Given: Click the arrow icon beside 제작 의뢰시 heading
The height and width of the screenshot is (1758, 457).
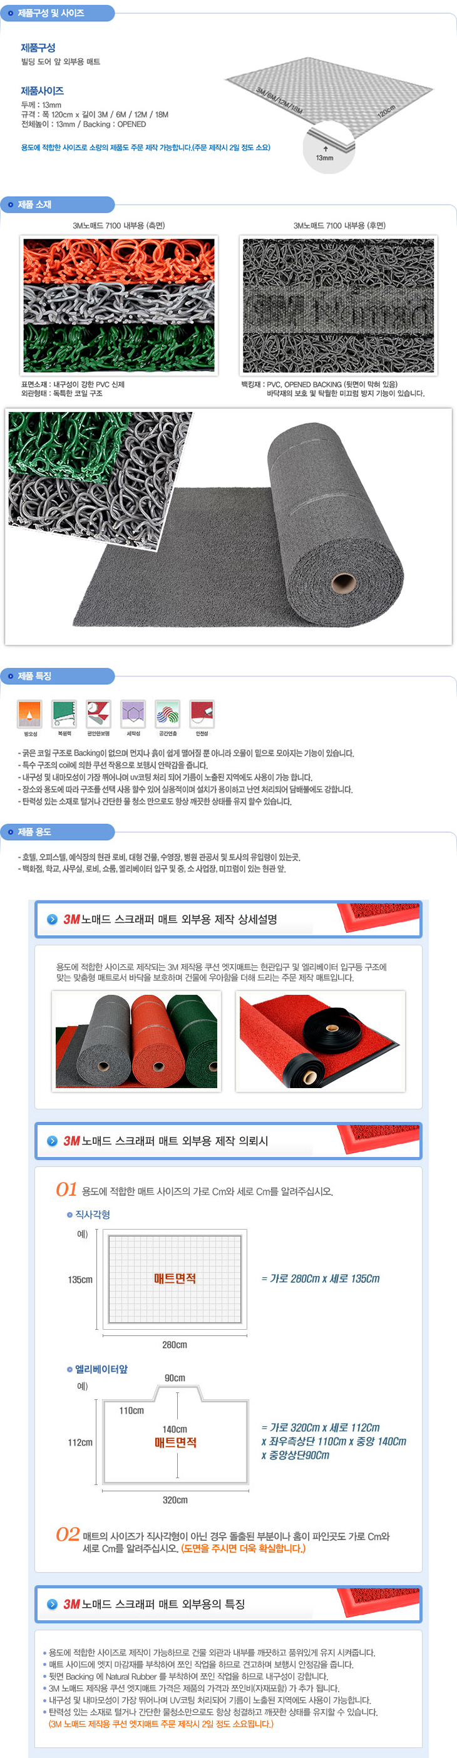Looking at the screenshot, I should 53,1140.
